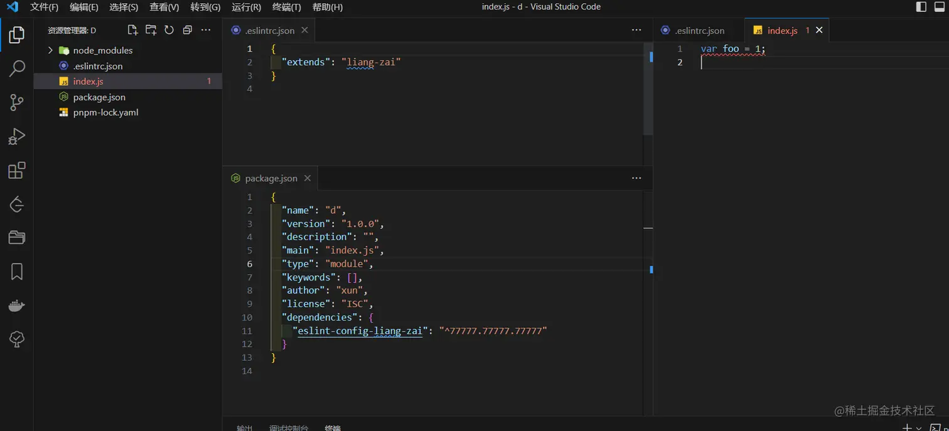The image size is (949, 431).
Task: Click the "xun" author value
Action: tap(349, 290)
